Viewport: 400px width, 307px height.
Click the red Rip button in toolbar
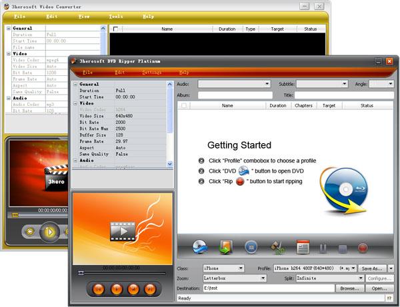(363, 248)
